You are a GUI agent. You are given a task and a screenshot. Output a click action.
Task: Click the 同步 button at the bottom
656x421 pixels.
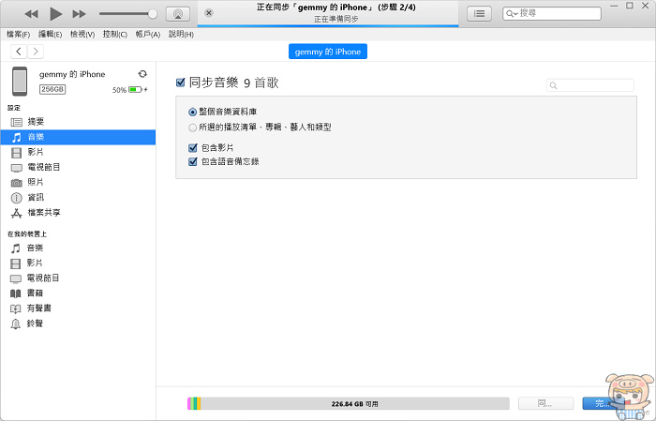coord(545,403)
